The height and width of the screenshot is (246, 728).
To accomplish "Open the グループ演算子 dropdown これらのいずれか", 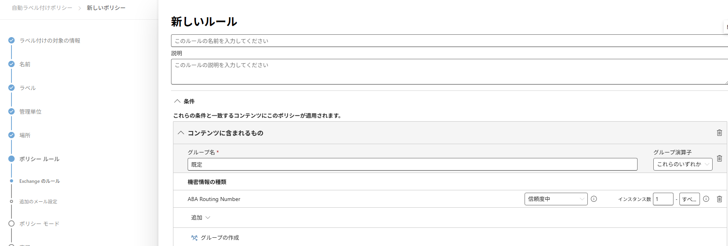I will 683,164.
